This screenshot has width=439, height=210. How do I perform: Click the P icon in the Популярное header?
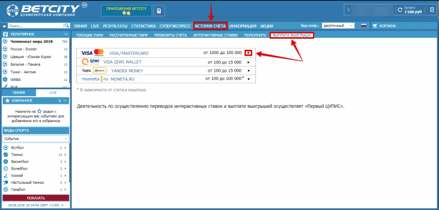pos(5,34)
